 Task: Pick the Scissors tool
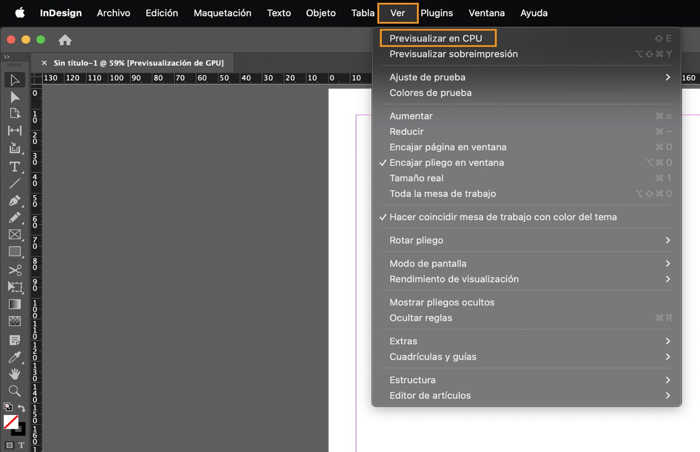(x=15, y=270)
